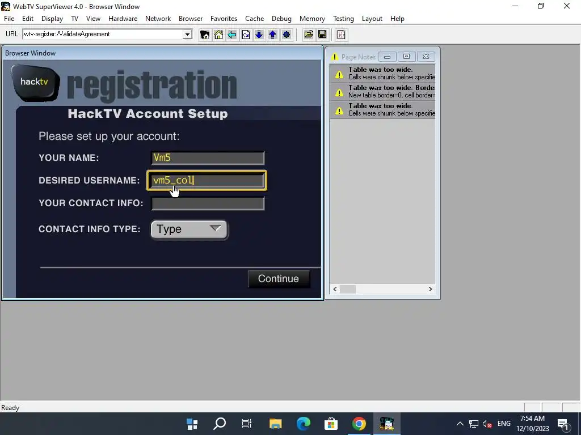
Task: Click the blue globe toolbar icon
Action: pos(287,35)
